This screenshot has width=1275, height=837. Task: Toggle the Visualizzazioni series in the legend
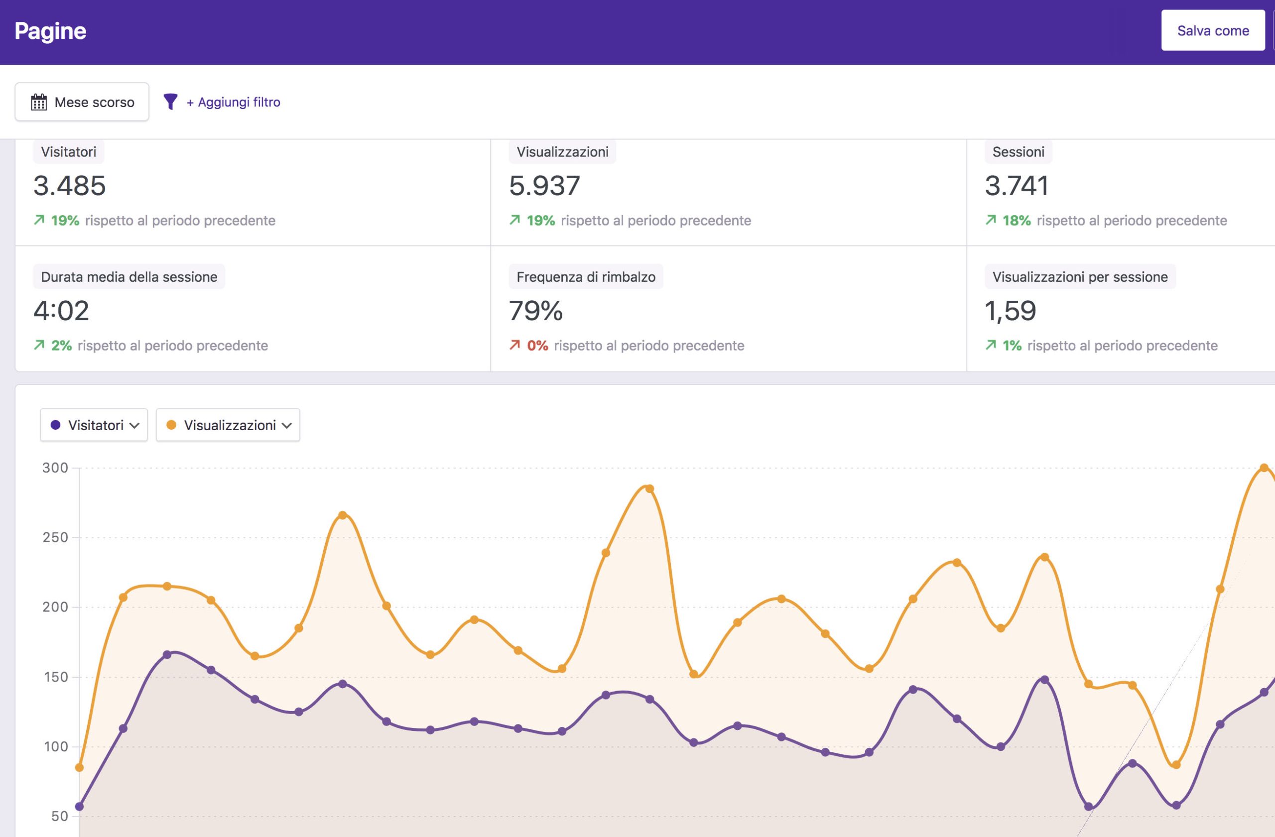pyautogui.click(x=228, y=425)
